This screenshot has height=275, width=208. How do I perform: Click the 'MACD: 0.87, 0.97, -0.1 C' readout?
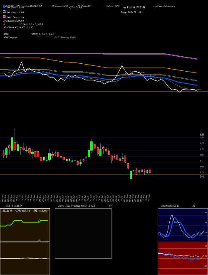18,27
